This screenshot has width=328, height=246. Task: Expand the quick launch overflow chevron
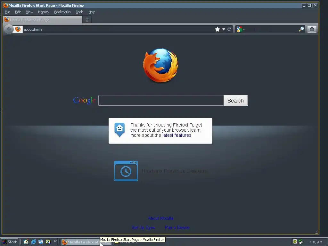tap(55, 241)
